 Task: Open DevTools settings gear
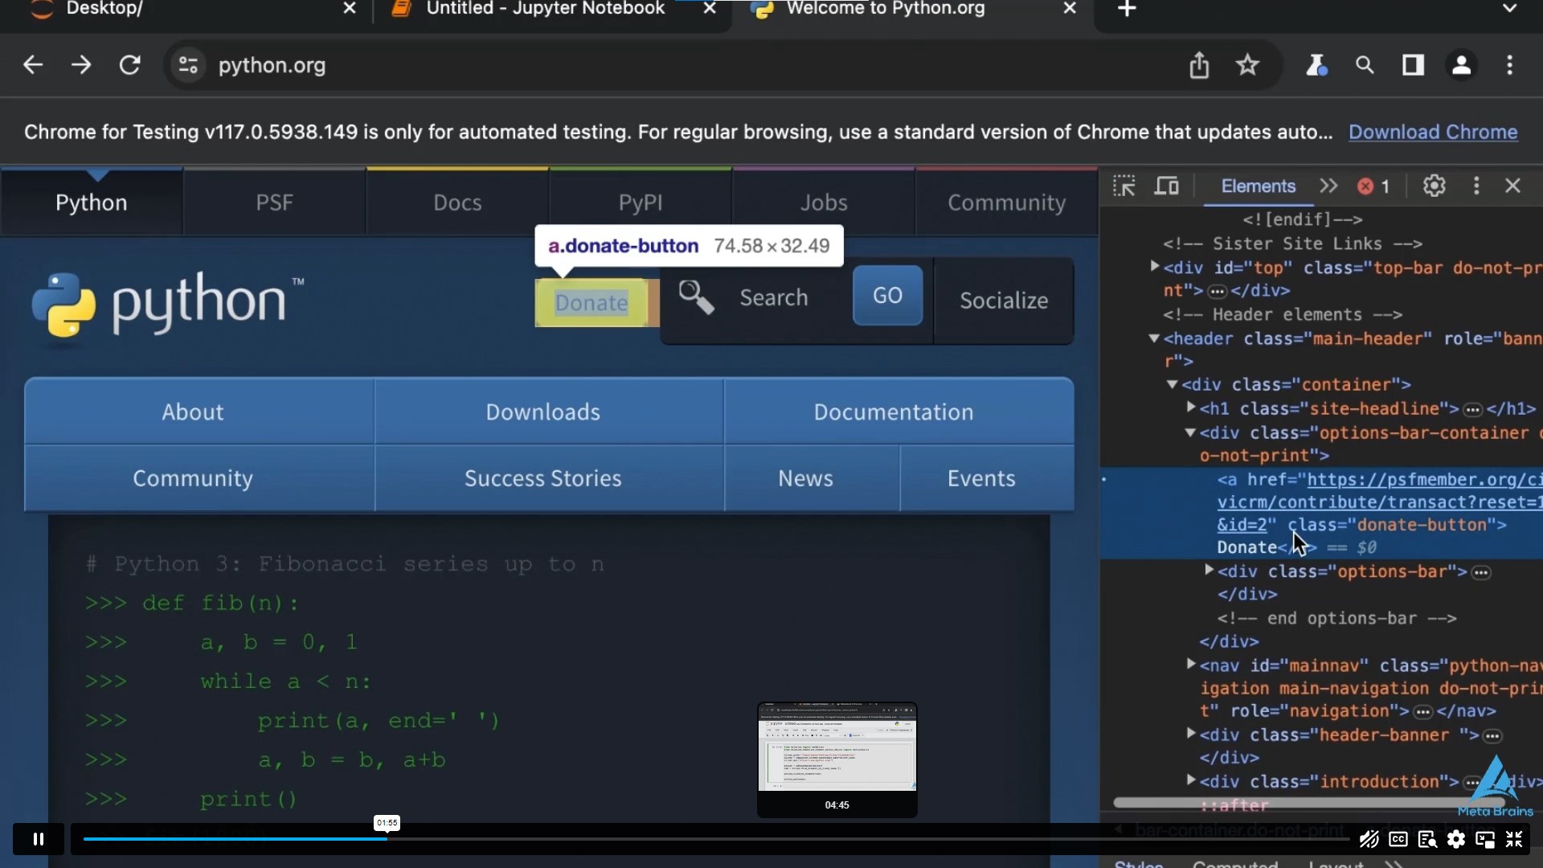(1435, 186)
